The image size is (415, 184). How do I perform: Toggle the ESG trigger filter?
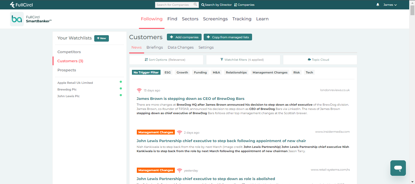point(168,73)
